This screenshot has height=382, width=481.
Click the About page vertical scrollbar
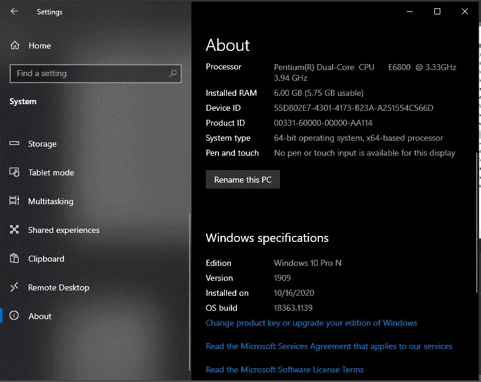tap(477, 223)
